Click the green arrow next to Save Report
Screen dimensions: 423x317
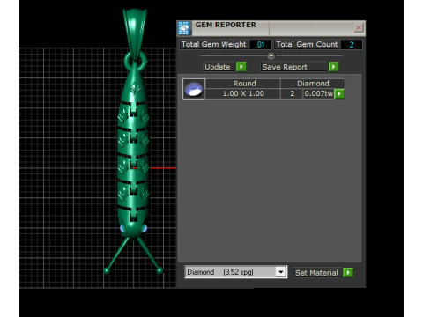[x=333, y=67]
